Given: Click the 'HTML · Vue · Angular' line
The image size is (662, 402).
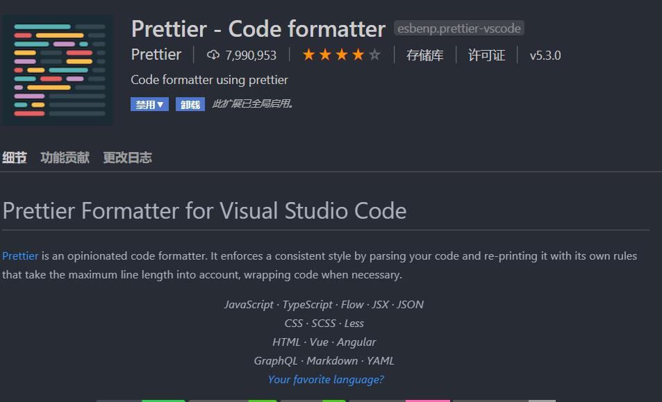Looking at the screenshot, I should coord(324,342).
